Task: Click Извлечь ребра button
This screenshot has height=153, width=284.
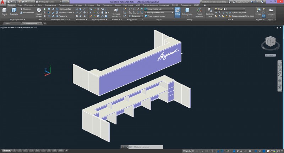Action: pos(64,9)
